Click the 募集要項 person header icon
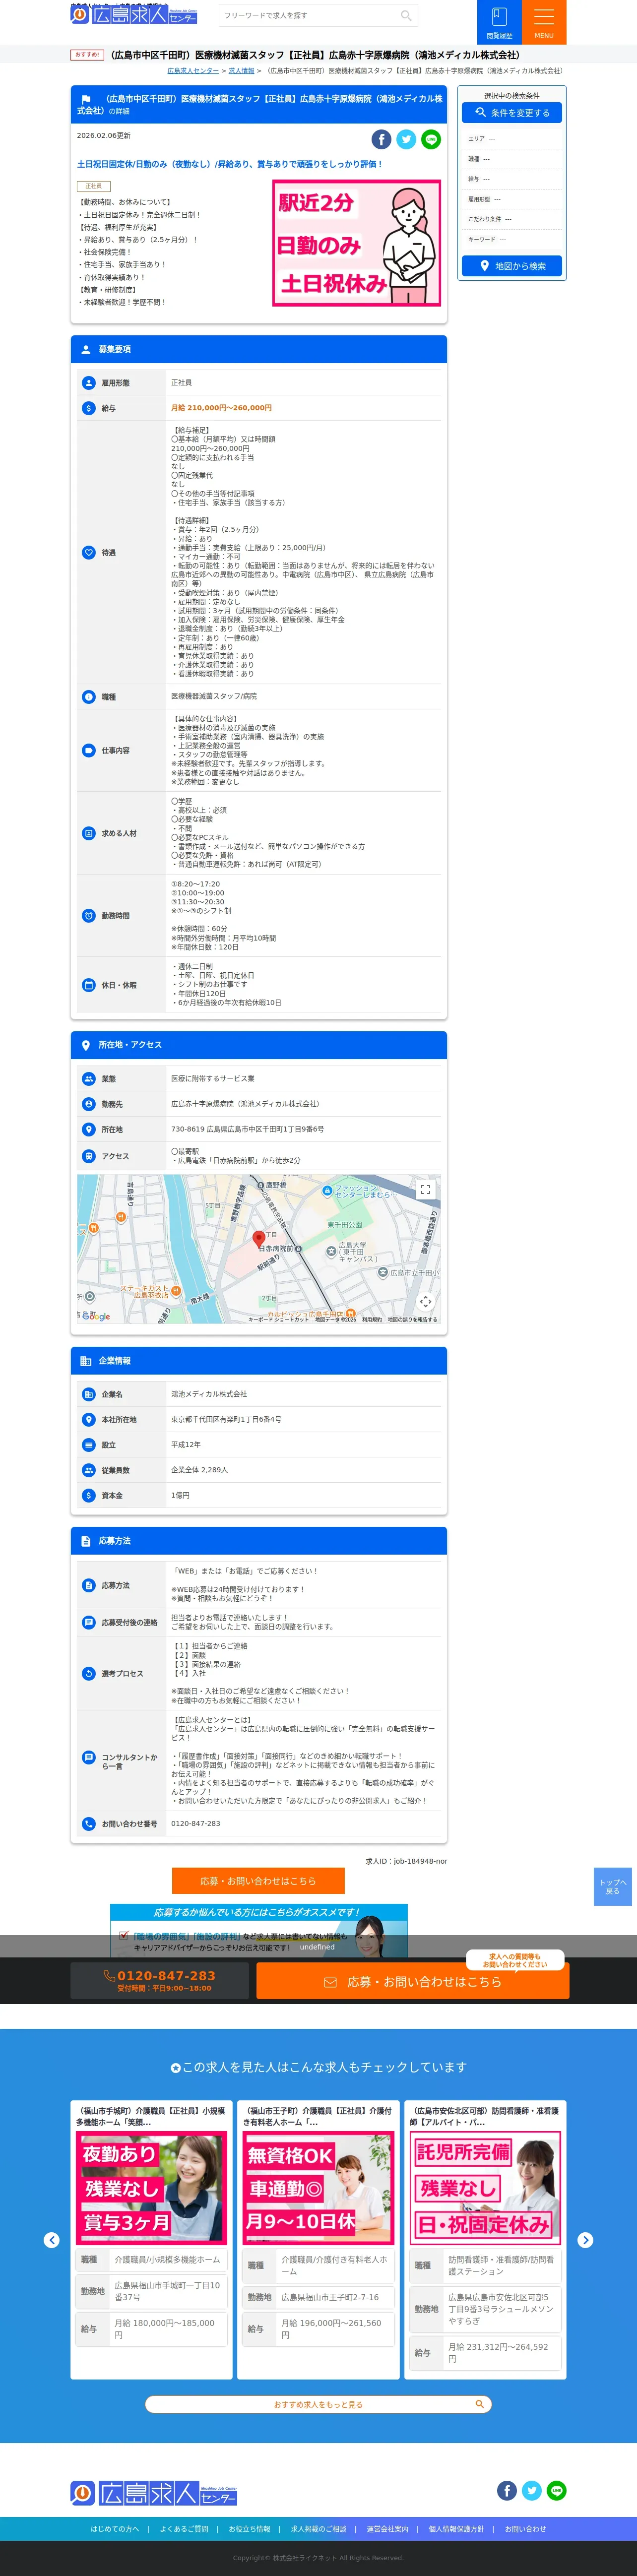637x2576 pixels. (x=86, y=349)
